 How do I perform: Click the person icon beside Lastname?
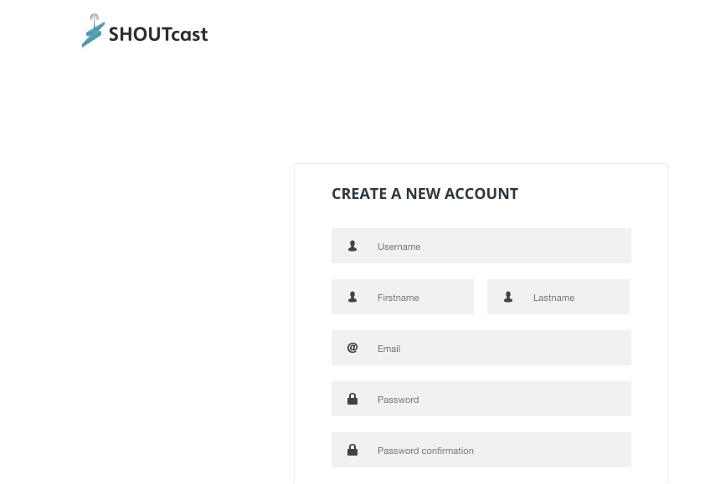click(508, 297)
